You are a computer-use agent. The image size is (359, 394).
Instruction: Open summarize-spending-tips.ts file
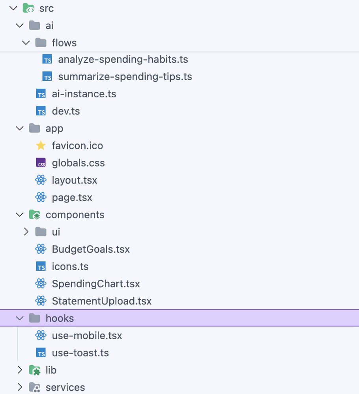[125, 76]
